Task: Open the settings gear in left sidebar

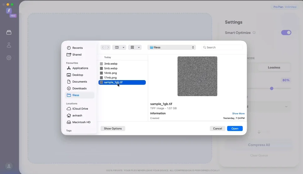Action: 9,57
